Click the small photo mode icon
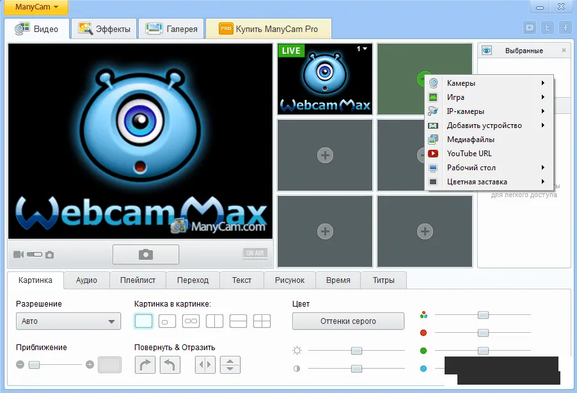Viewport: 577px width, 393px height. 49,255
